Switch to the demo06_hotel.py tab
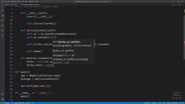Viewport: 185px width, 104px height. click(x=12, y=5)
